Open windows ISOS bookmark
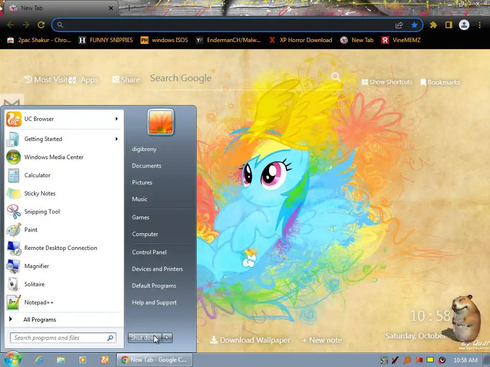 (x=165, y=40)
